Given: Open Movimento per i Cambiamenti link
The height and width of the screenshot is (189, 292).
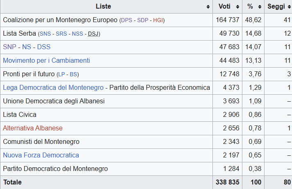Looking at the screenshot, I should [46, 61].
